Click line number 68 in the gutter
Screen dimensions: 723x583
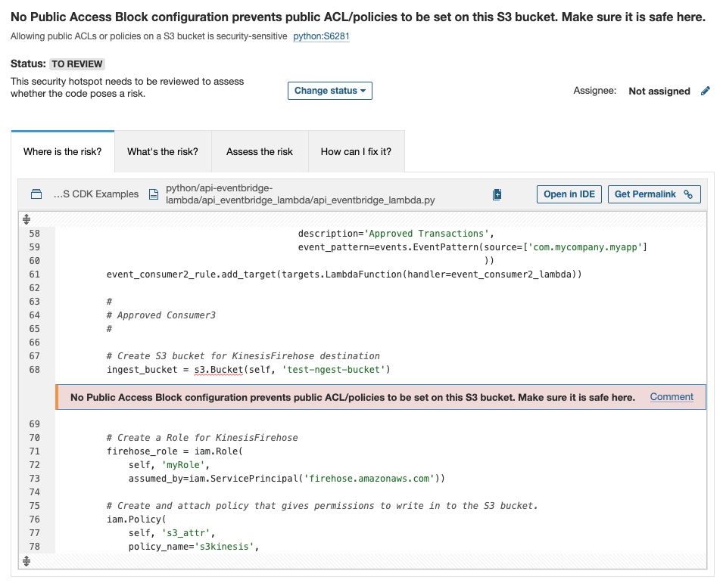[35, 370]
